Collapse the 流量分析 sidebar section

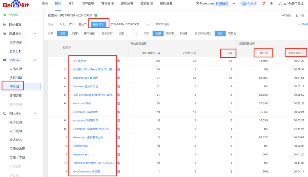point(35,34)
